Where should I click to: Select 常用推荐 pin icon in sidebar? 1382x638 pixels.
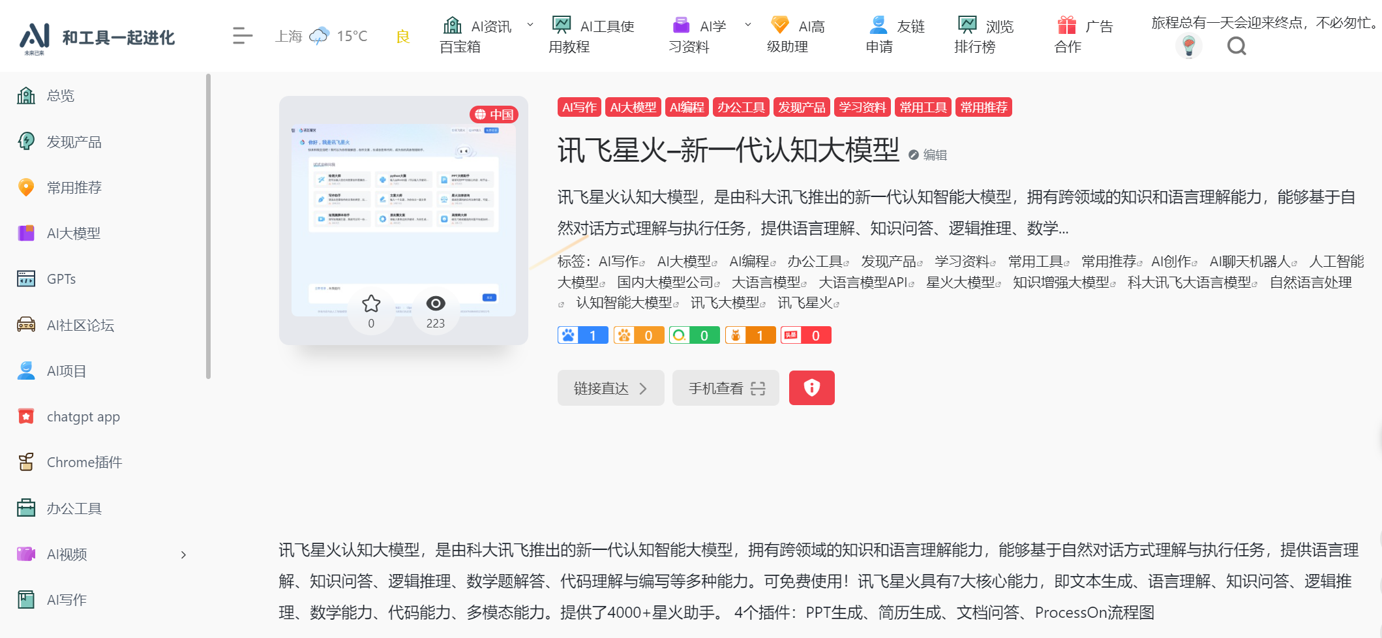coord(26,187)
